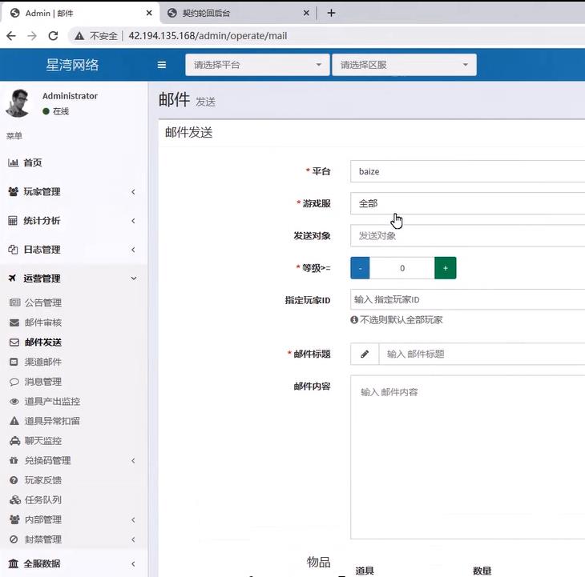Click the 邮件审核 envelope icon
Screen dimensions: 585x577
(x=14, y=323)
